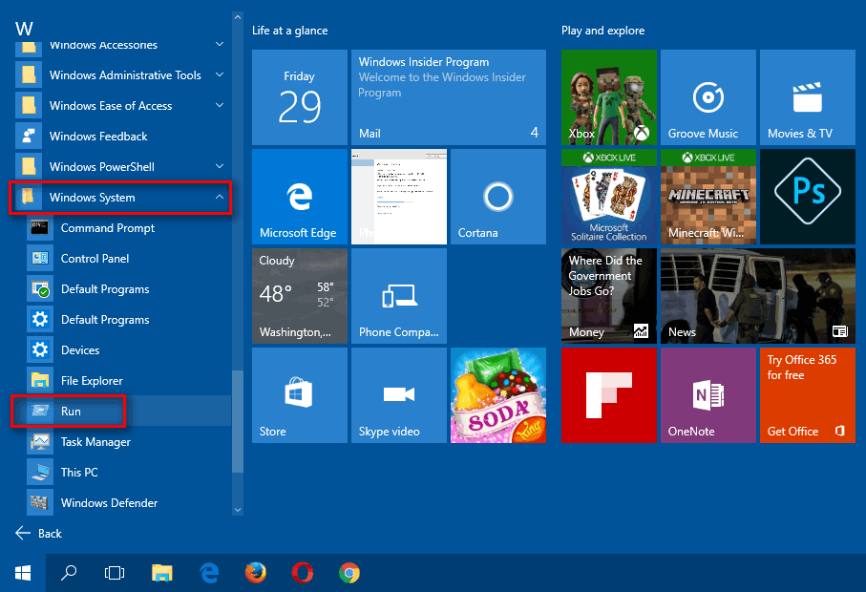Open the Money tile
Screen dimensions: 866x592
pyautogui.click(x=608, y=296)
